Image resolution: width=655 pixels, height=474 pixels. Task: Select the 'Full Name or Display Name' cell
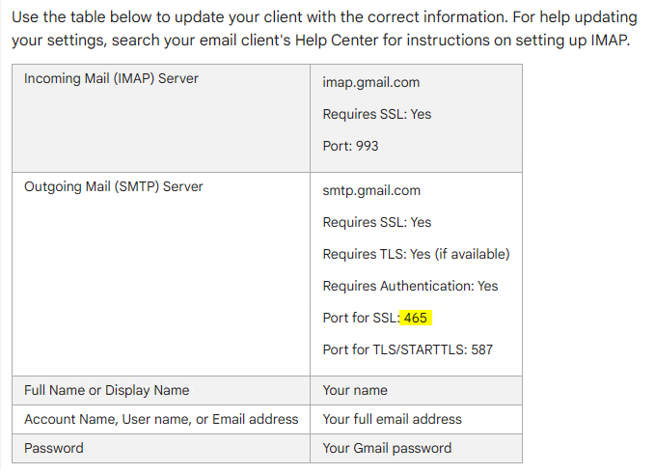pos(161,390)
